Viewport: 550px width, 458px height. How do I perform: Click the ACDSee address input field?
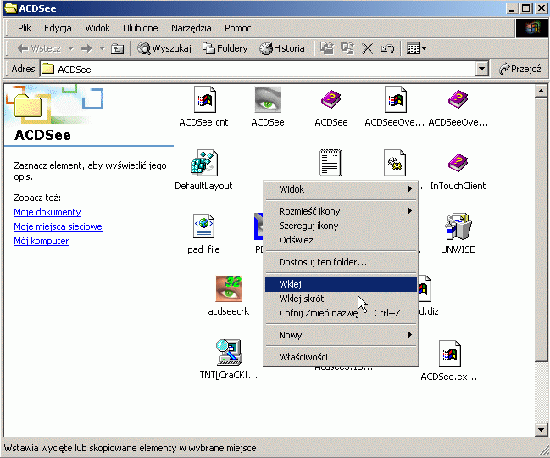click(x=258, y=69)
